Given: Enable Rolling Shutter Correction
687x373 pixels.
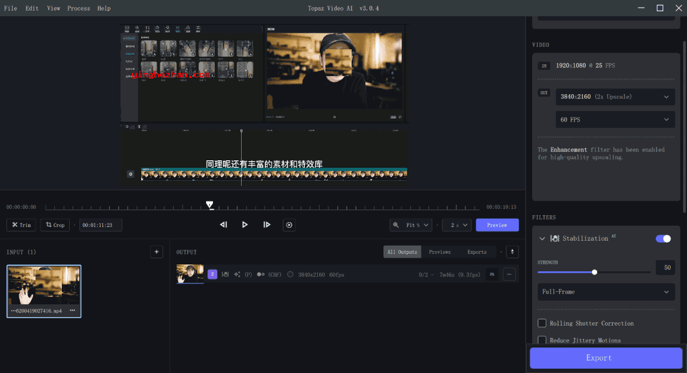Looking at the screenshot, I should [x=542, y=323].
